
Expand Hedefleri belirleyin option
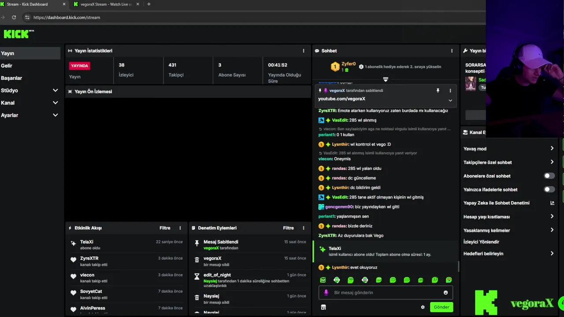[509, 254]
